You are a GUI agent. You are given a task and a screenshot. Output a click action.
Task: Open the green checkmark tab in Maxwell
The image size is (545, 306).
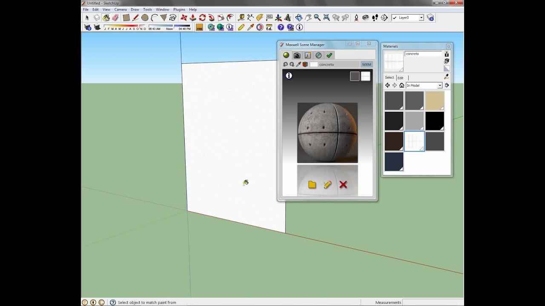coord(329,55)
